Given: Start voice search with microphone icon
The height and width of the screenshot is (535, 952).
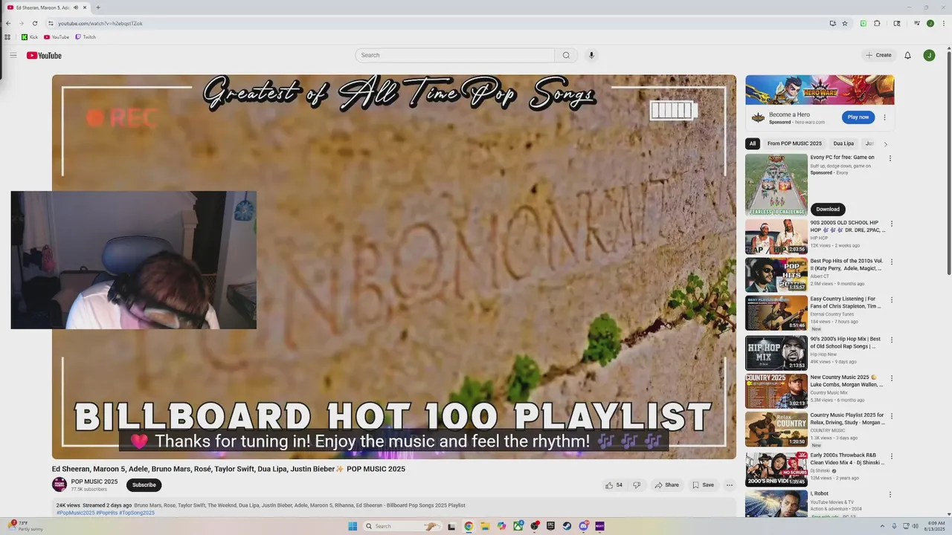Looking at the screenshot, I should tap(591, 55).
